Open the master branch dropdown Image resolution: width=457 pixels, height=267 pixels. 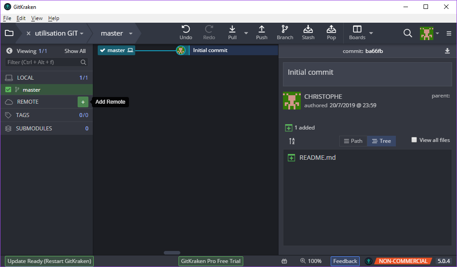point(131,33)
